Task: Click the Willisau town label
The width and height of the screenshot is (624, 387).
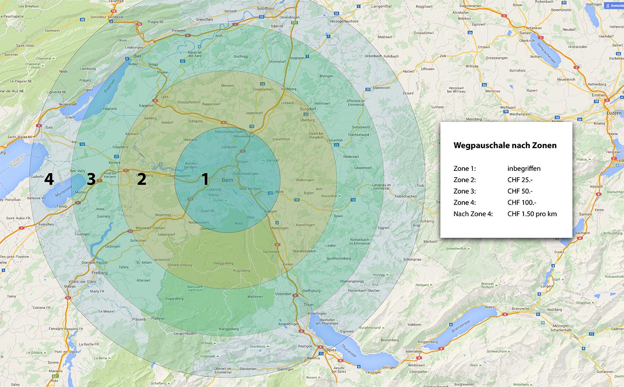Action: (x=472, y=65)
